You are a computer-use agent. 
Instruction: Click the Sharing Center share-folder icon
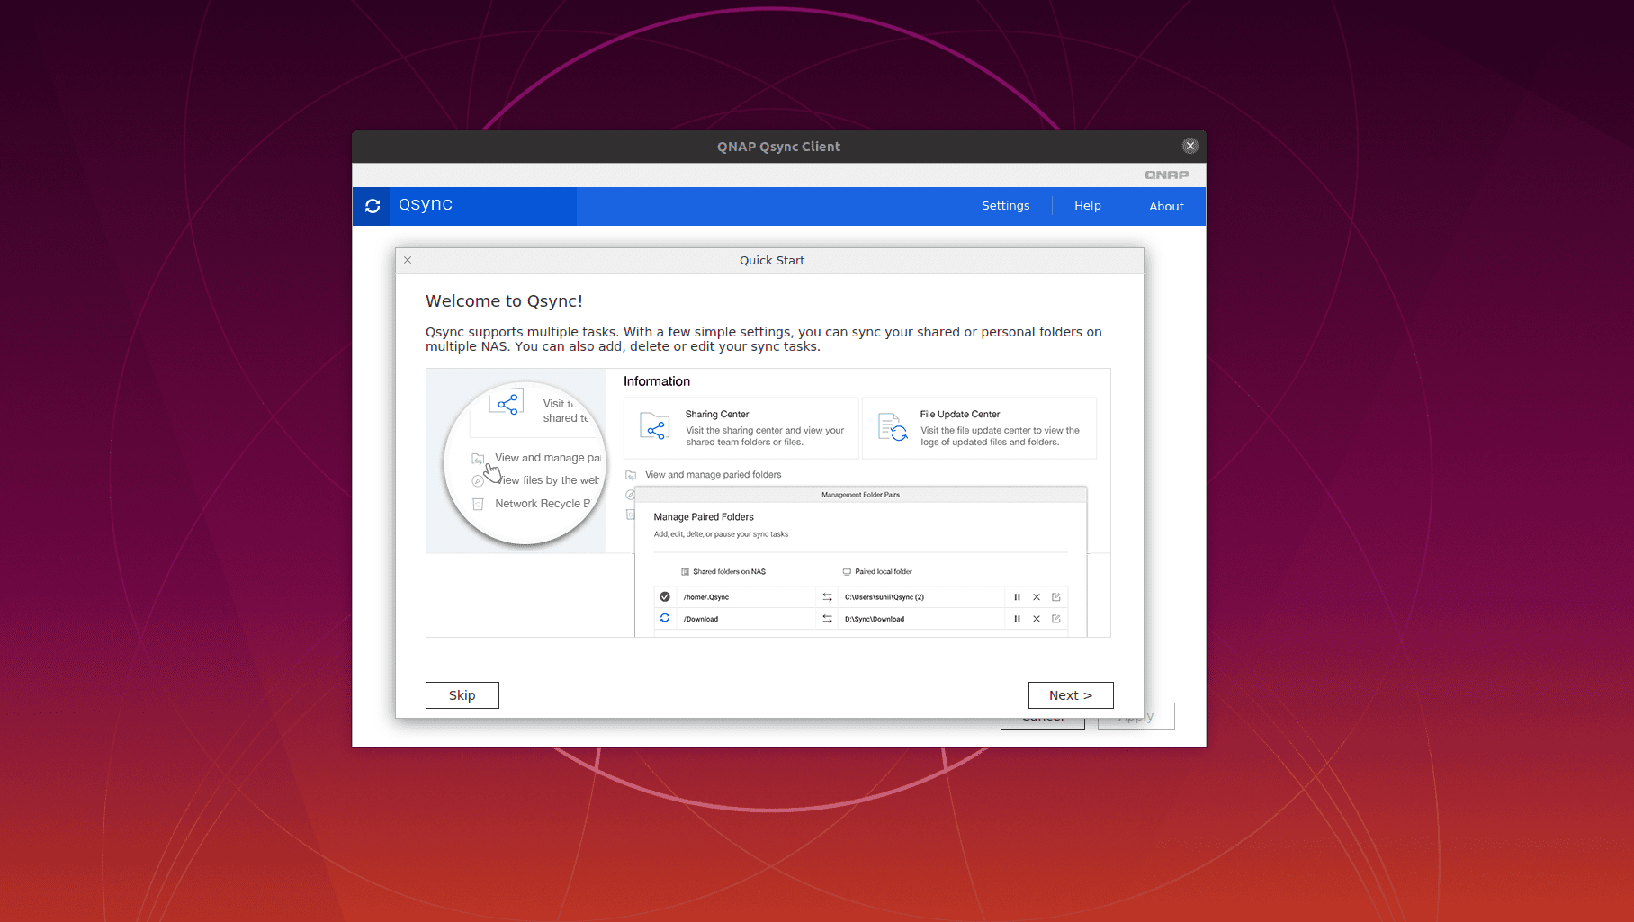click(x=654, y=426)
